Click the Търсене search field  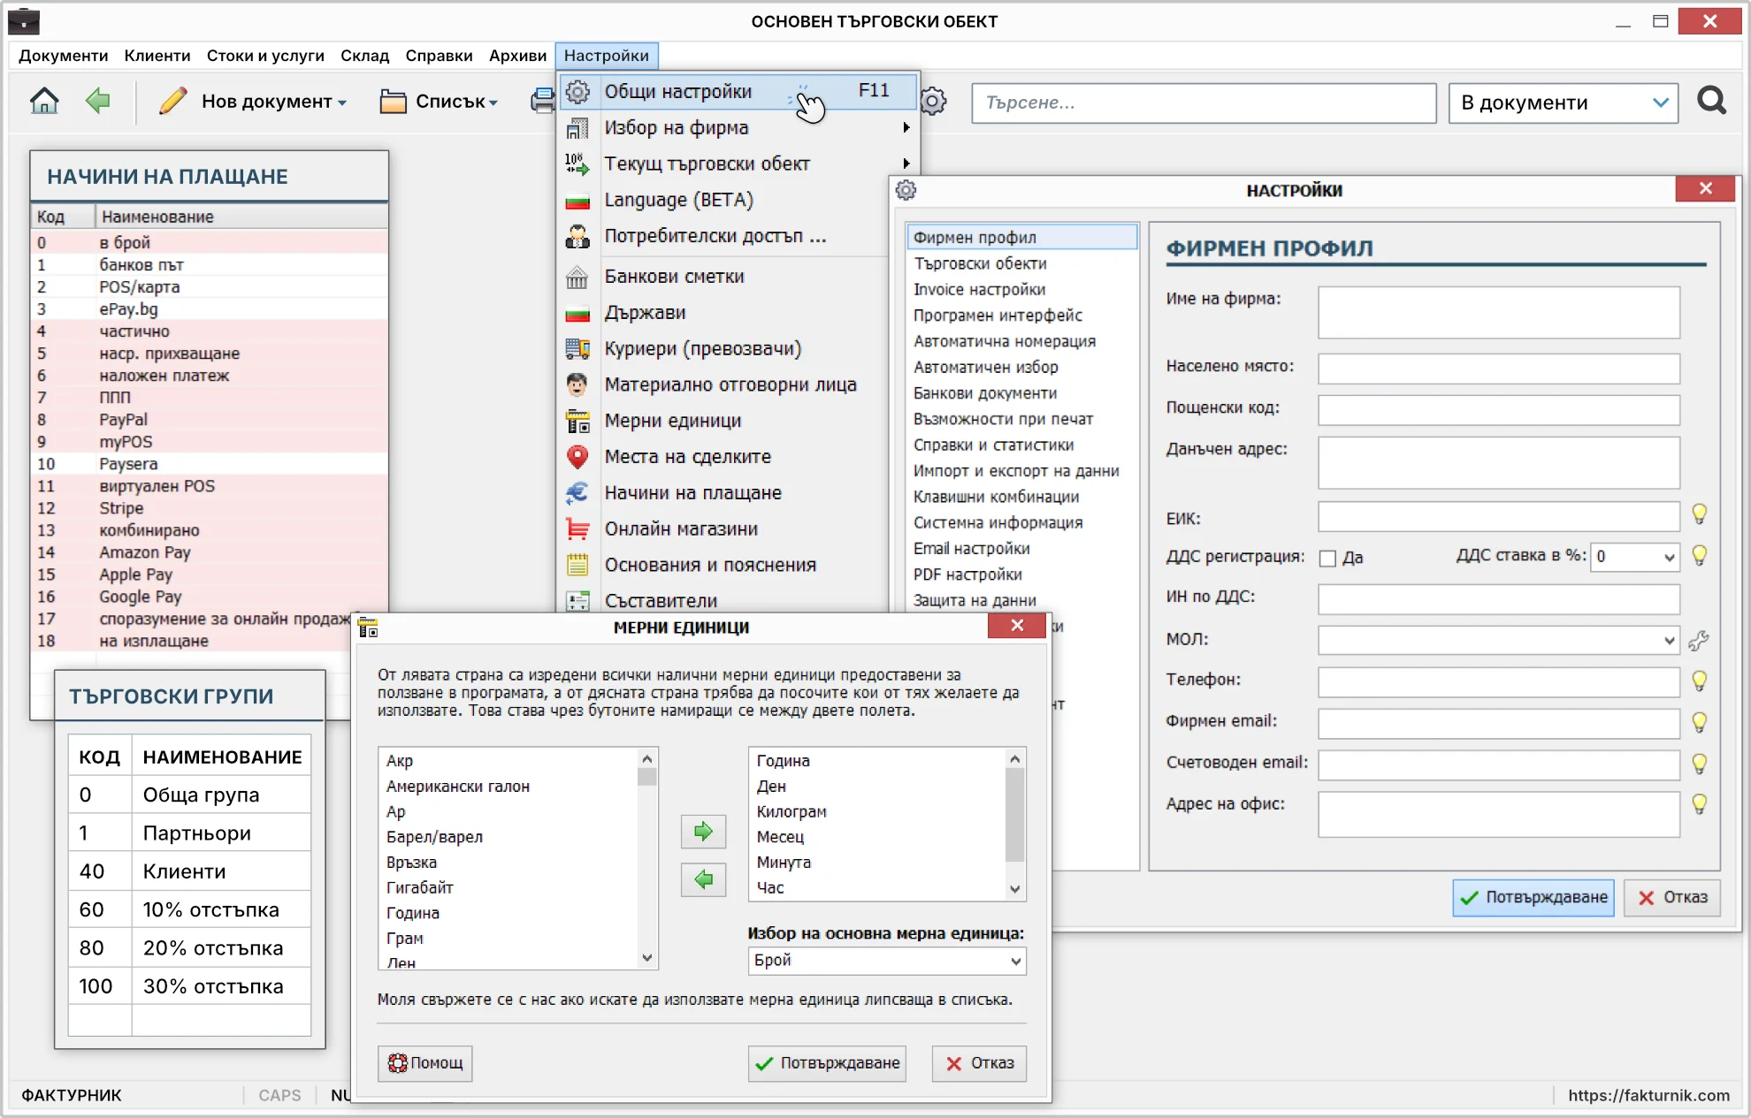tap(1204, 103)
